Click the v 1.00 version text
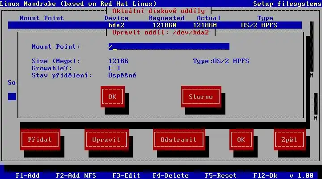The image size is (322, 179). [x=301, y=175]
